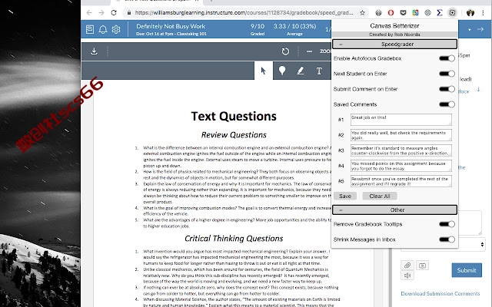492x307 pixels.
Task: Reload the current page
Action: click(114, 12)
